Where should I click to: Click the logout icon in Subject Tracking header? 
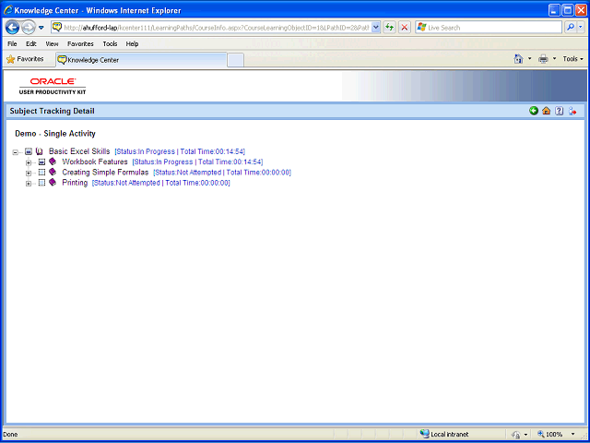572,111
